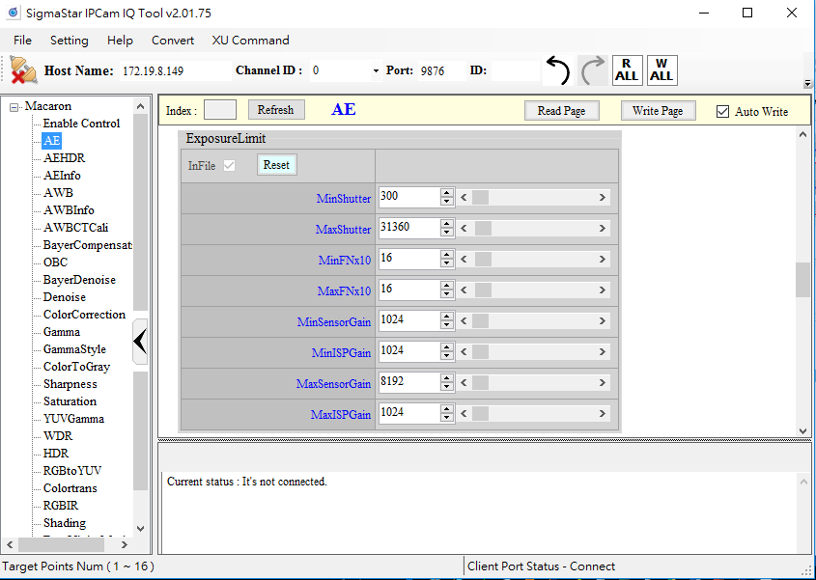Collapse the Macaron tree node
The width and height of the screenshot is (816, 580).
[14, 107]
